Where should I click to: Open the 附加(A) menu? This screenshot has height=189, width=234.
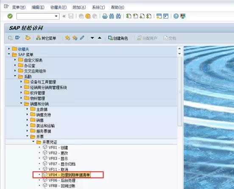(x=79, y=7)
